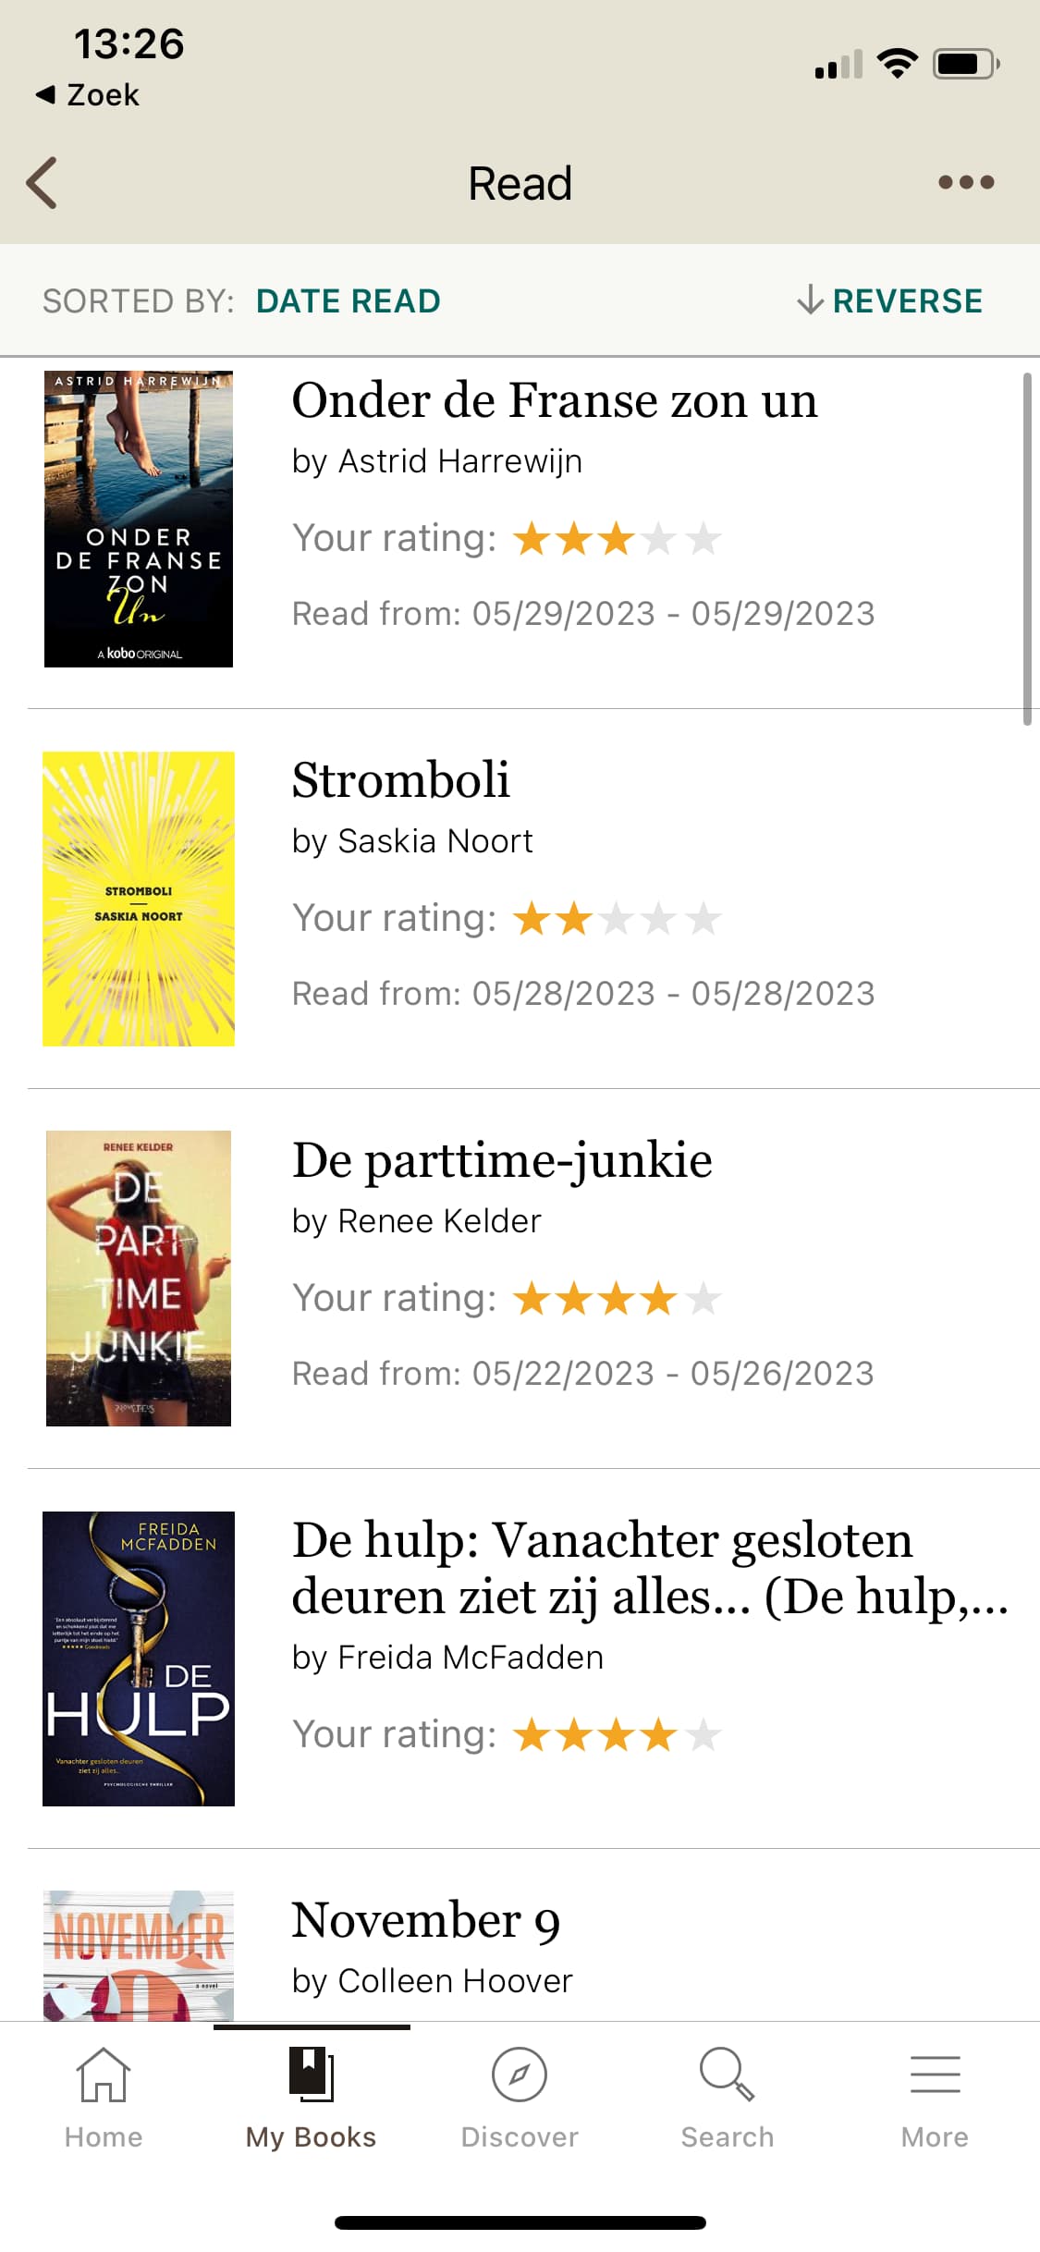This screenshot has height=2252, width=1040.
Task: Open the November 9 book title
Action: [x=426, y=1920]
